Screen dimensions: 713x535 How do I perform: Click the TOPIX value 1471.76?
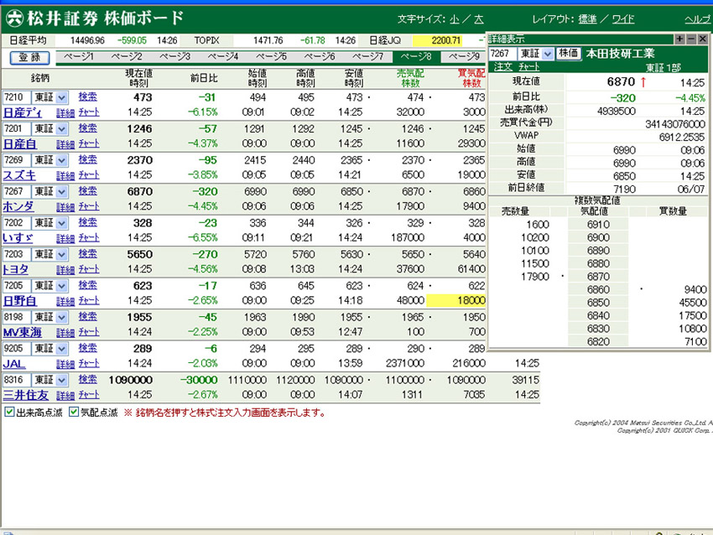(268, 40)
